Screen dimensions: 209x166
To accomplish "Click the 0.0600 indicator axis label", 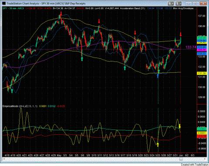I will coord(202,117).
